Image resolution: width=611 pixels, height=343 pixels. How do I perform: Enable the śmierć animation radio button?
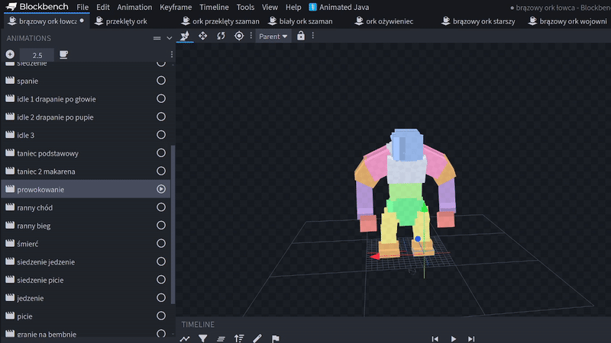tap(161, 244)
